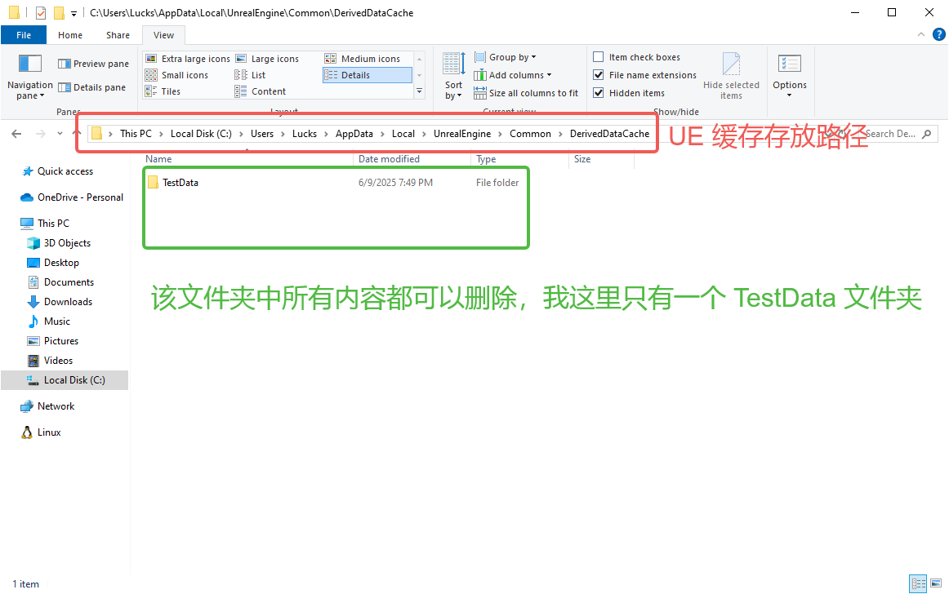Sort by the Size column header

[602, 159]
